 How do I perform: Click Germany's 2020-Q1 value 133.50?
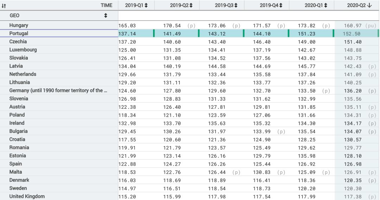pyautogui.click(x=306, y=91)
